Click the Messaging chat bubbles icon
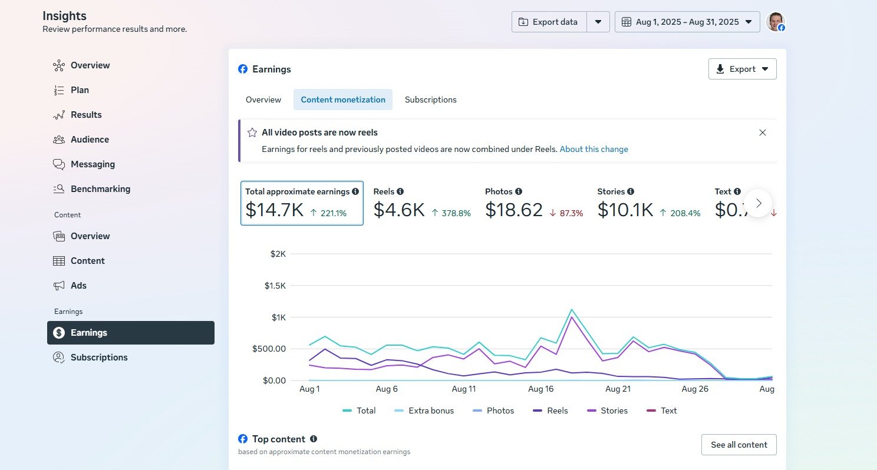 (x=58, y=164)
